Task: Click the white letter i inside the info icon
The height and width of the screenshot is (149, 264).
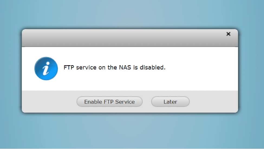Action: pos(46,68)
